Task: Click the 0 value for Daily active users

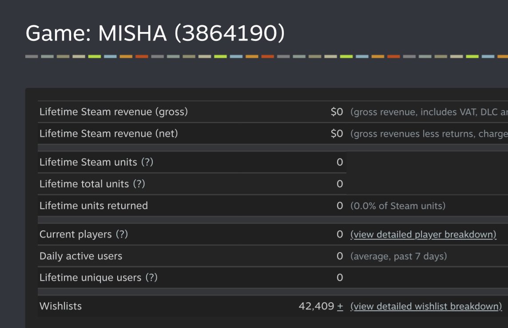Action: click(x=340, y=256)
